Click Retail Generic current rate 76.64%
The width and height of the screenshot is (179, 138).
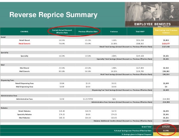click(x=62, y=43)
